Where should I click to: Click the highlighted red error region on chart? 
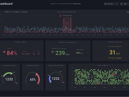pos(67,25)
